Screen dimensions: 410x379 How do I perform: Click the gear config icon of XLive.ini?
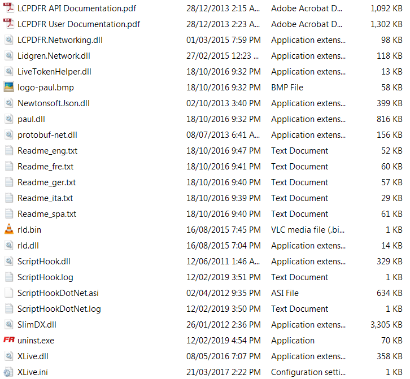point(8,372)
